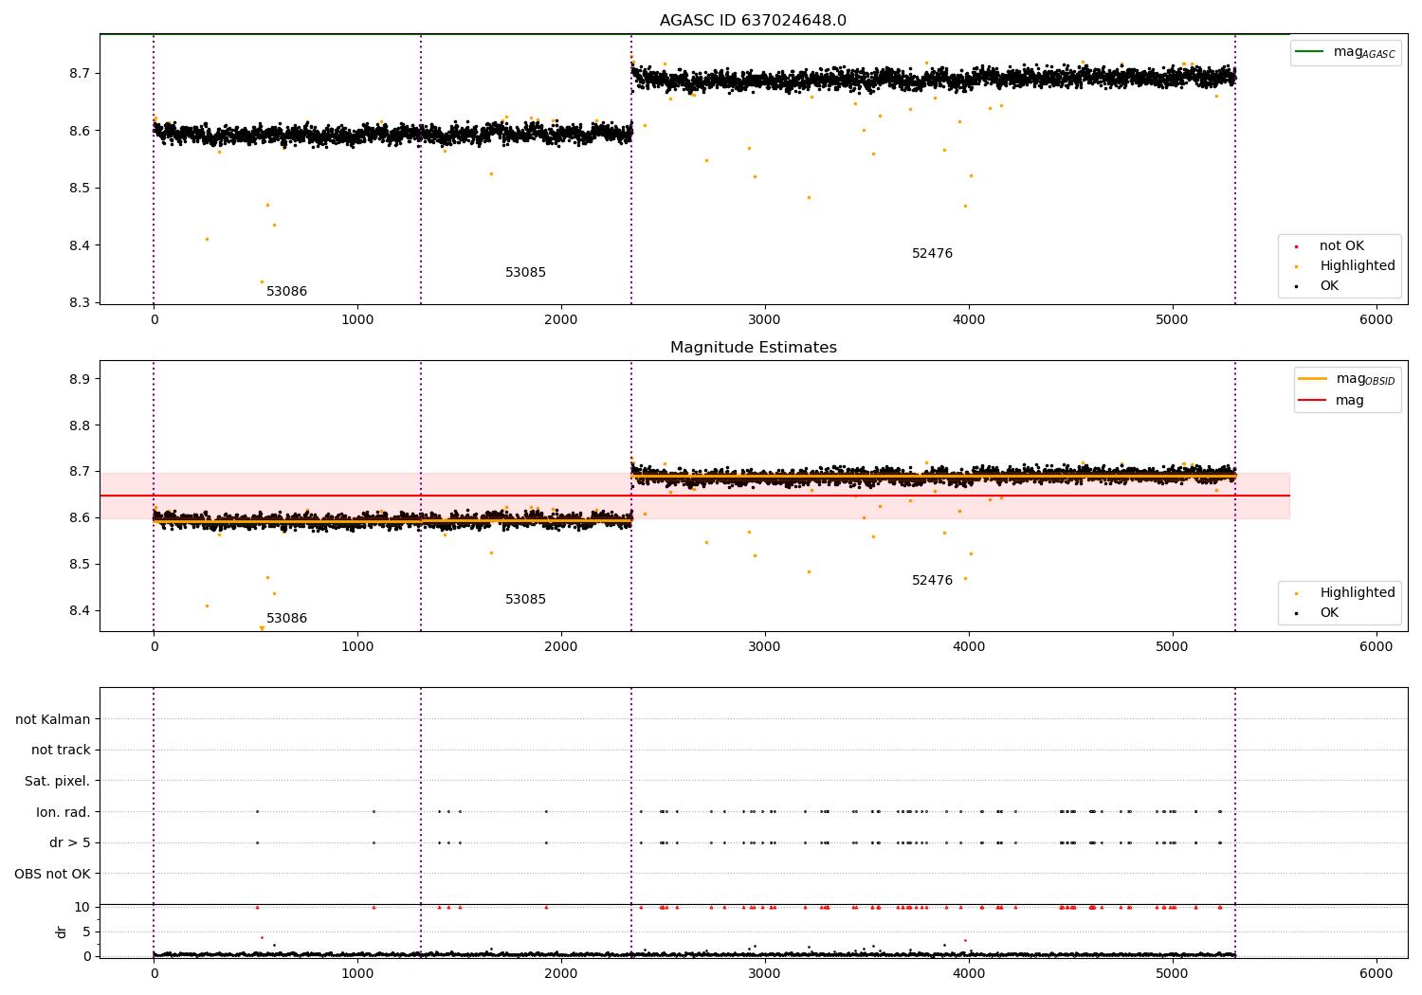
Task: Click obsid label 53086 in Magnitude Estimates plot
Action: click(286, 619)
